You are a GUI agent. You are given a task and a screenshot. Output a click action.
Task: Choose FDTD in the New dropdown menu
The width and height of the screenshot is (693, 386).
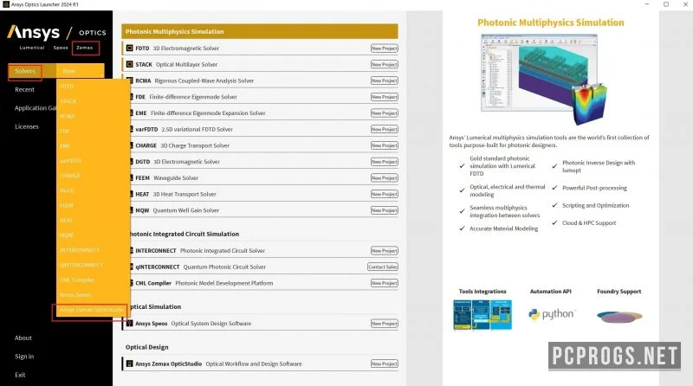pyautogui.click(x=67, y=87)
